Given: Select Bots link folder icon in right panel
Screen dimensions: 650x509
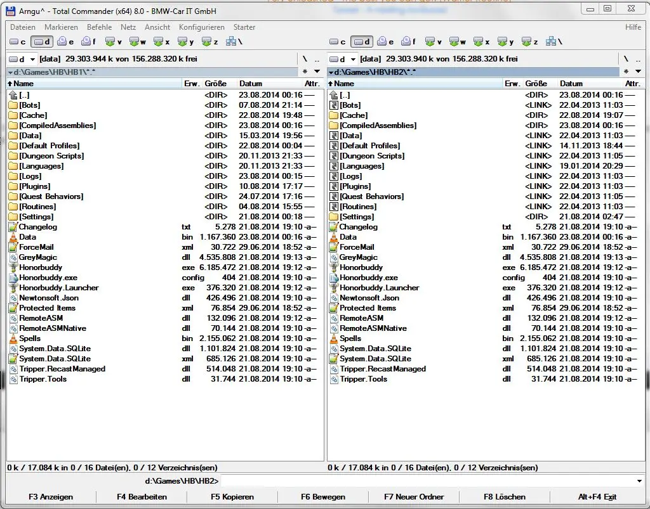Looking at the screenshot, I should (334, 105).
